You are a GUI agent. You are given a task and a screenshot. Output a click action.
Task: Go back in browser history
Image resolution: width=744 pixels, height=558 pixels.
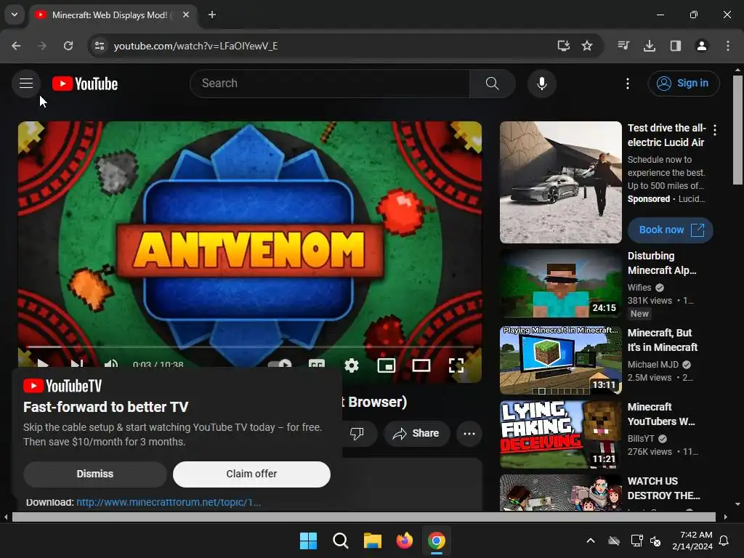coord(16,46)
